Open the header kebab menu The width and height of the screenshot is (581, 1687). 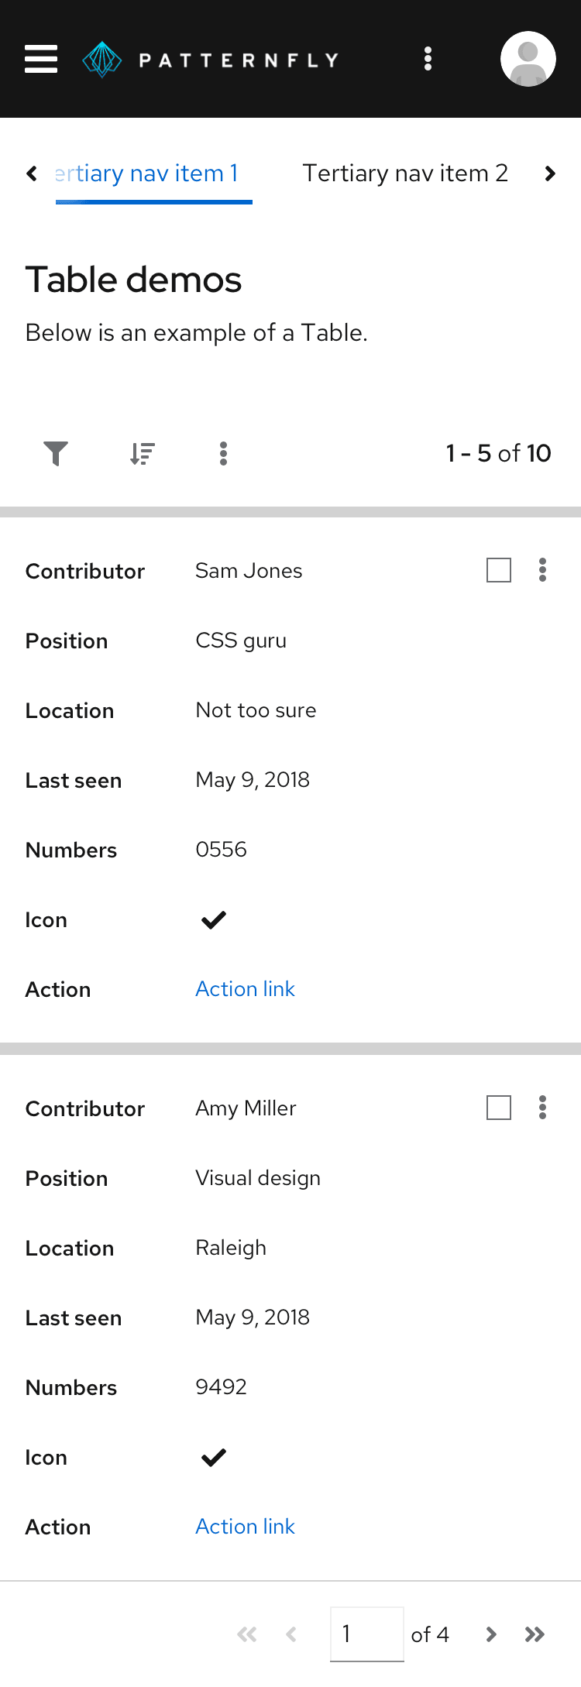(x=428, y=59)
